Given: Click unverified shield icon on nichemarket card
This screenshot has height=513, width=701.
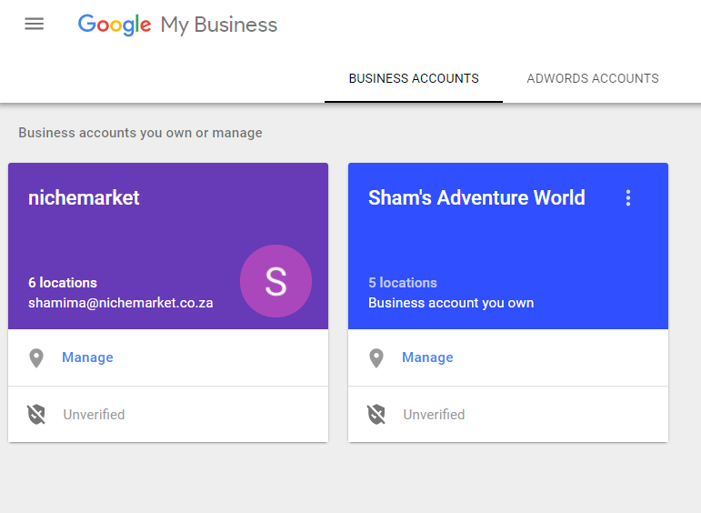Looking at the screenshot, I should coord(36,414).
